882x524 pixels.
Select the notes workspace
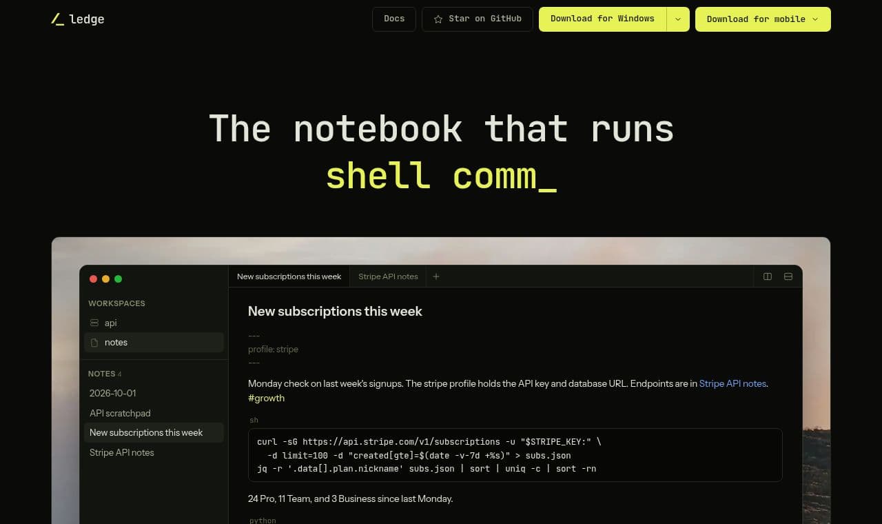point(154,343)
